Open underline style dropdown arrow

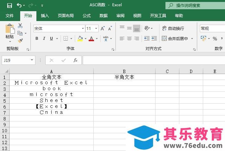[x=57, y=38]
